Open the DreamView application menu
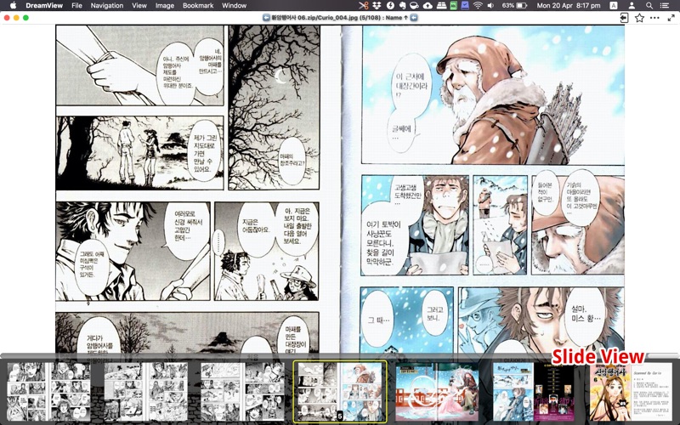Screen dimensions: 680x425 44,6
